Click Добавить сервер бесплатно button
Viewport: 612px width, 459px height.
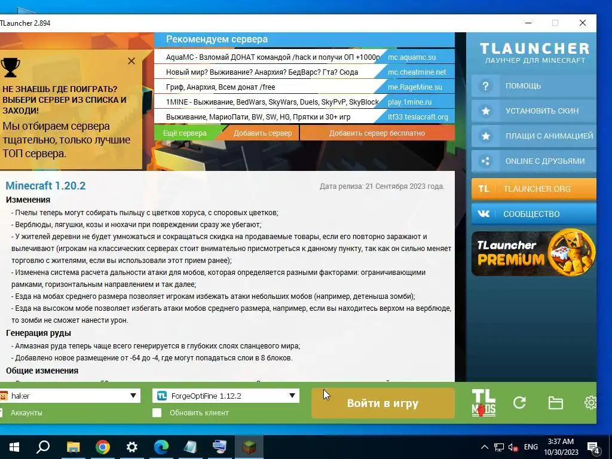[377, 133]
